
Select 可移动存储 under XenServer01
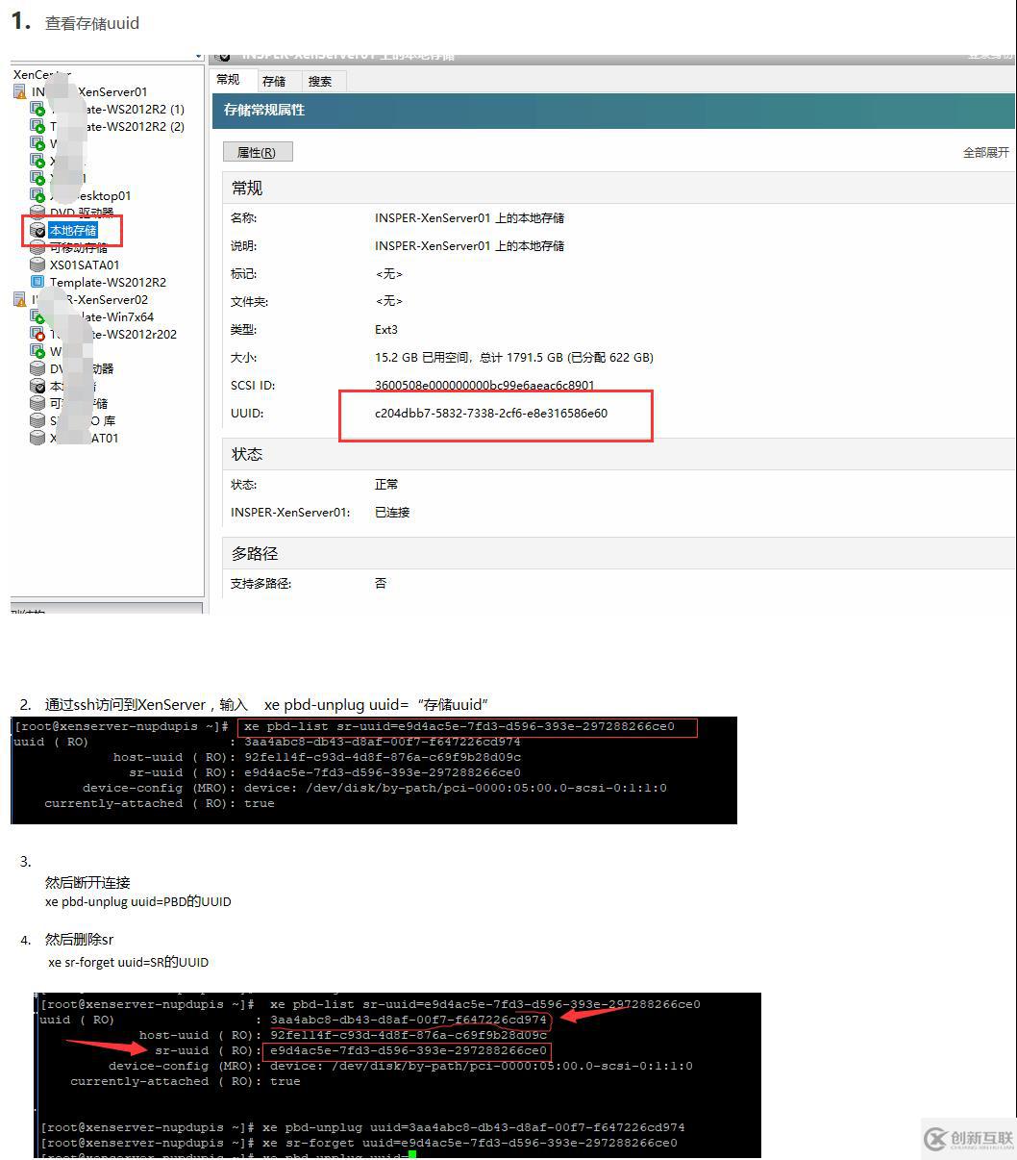[79, 248]
